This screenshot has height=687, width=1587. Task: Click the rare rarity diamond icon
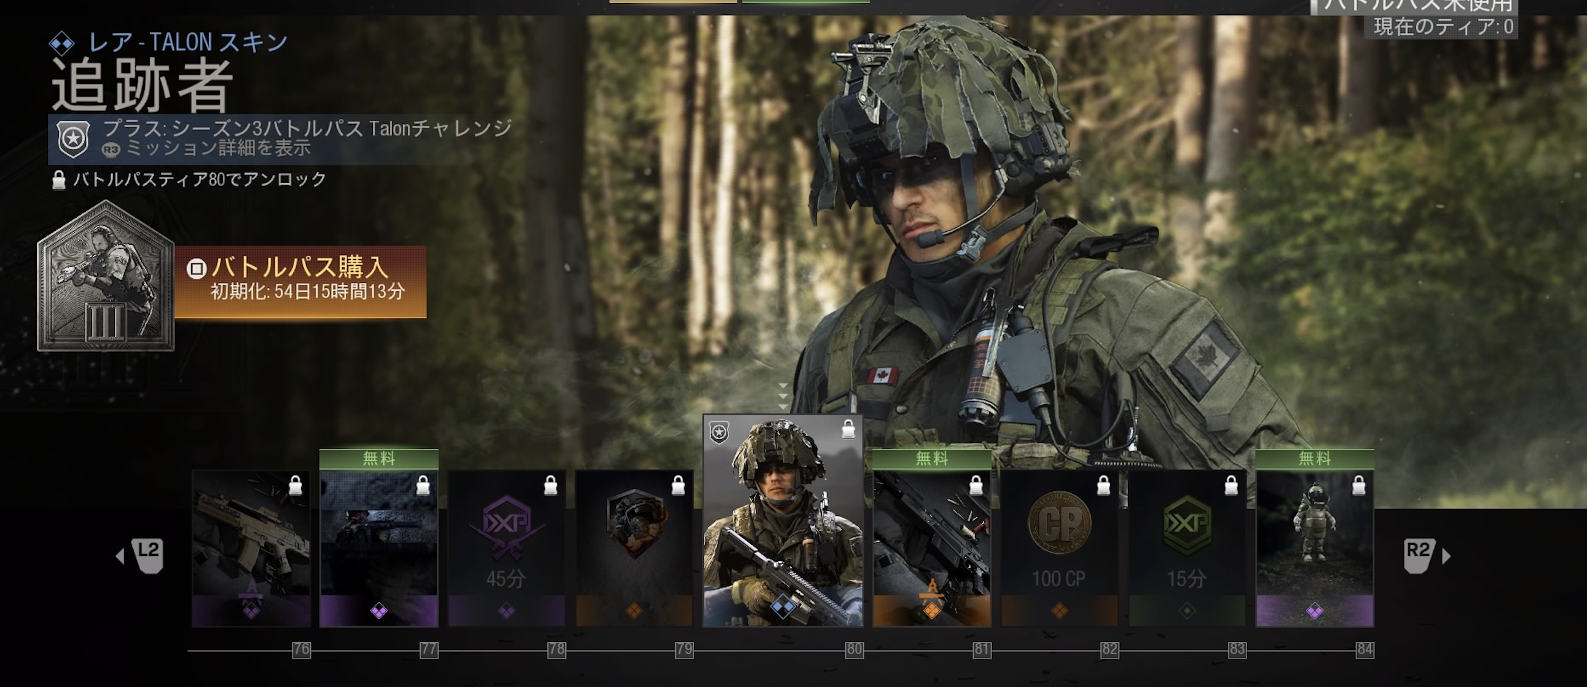tap(62, 44)
